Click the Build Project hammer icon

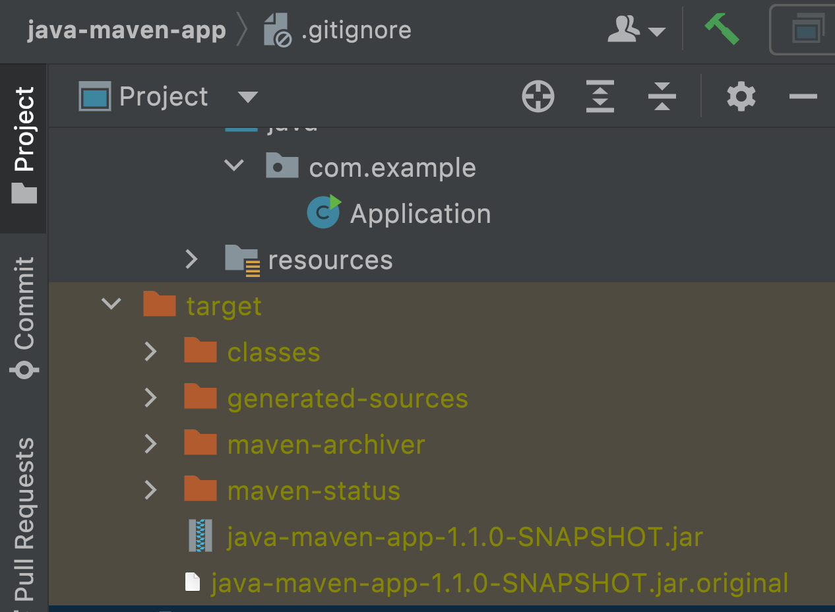pyautogui.click(x=722, y=29)
